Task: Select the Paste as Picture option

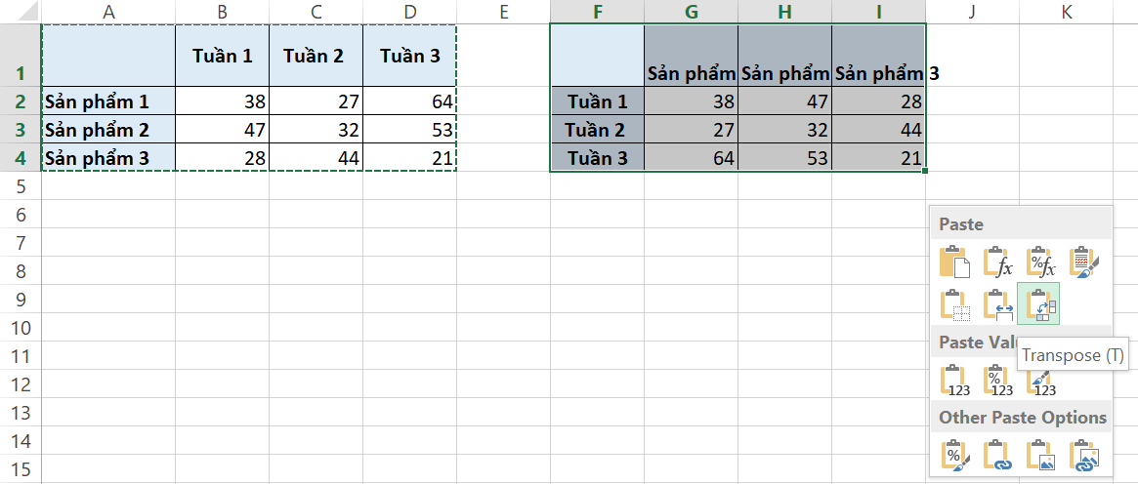Action: click(1039, 455)
